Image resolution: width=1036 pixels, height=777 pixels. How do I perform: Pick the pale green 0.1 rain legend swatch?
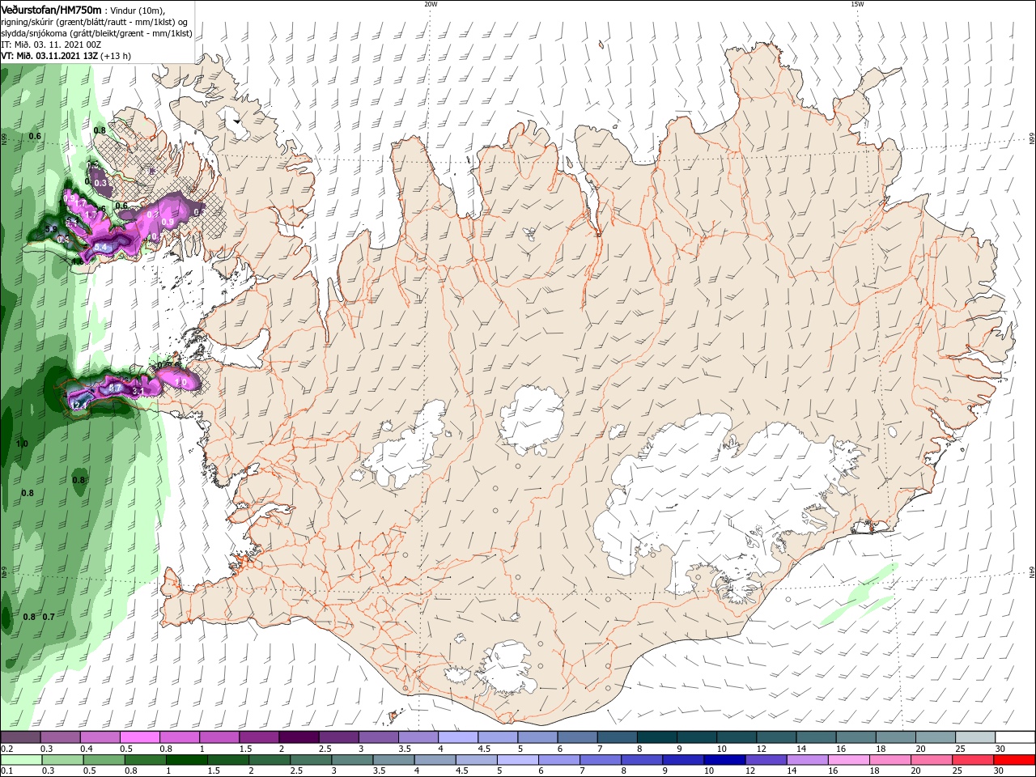click(x=21, y=760)
